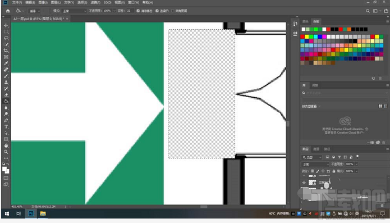Filter layers by pixel layer type

[327, 157]
